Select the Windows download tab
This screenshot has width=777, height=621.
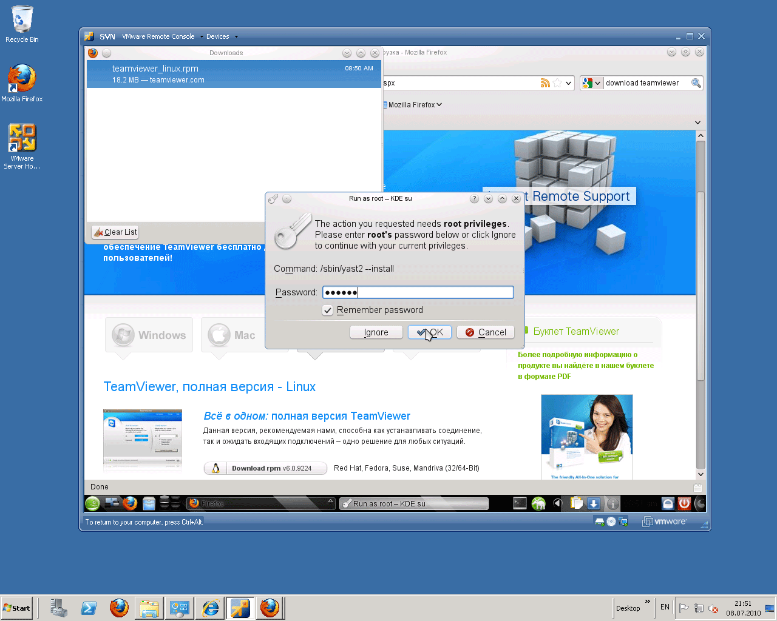tap(149, 335)
